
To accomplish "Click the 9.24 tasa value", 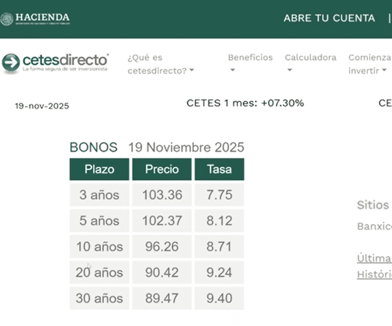I will tap(219, 273).
